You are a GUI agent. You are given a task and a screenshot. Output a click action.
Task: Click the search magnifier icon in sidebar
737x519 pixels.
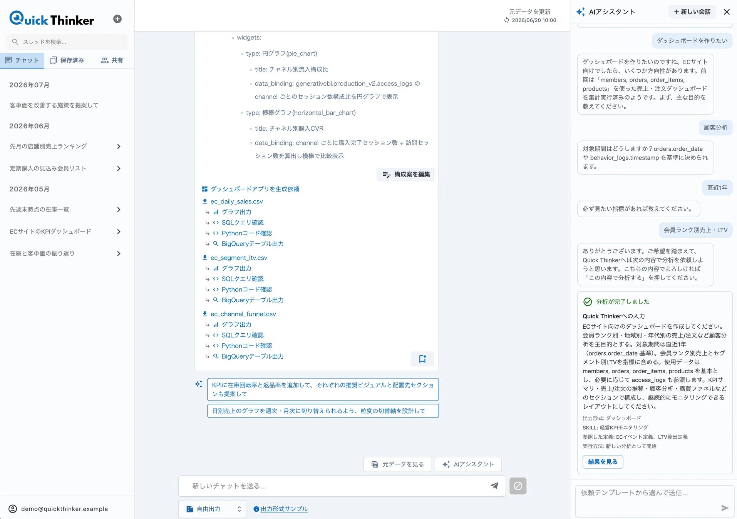coord(15,42)
